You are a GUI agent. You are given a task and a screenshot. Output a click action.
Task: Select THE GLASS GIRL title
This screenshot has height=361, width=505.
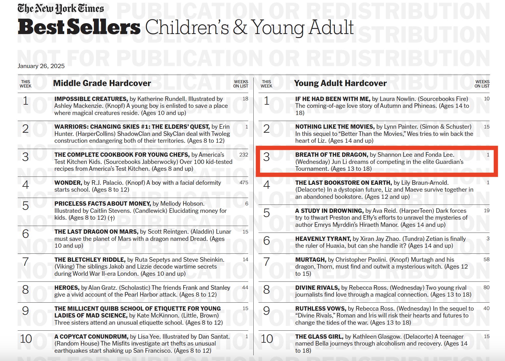(319, 337)
